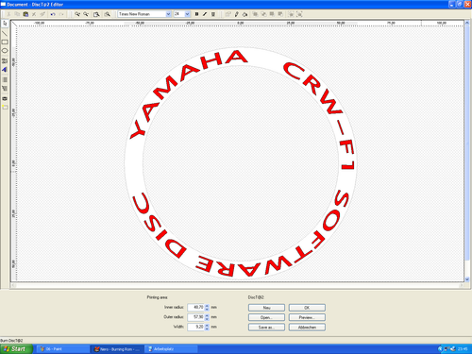472x354 pixels.
Task: Click the Neu button
Action: [x=266, y=308]
